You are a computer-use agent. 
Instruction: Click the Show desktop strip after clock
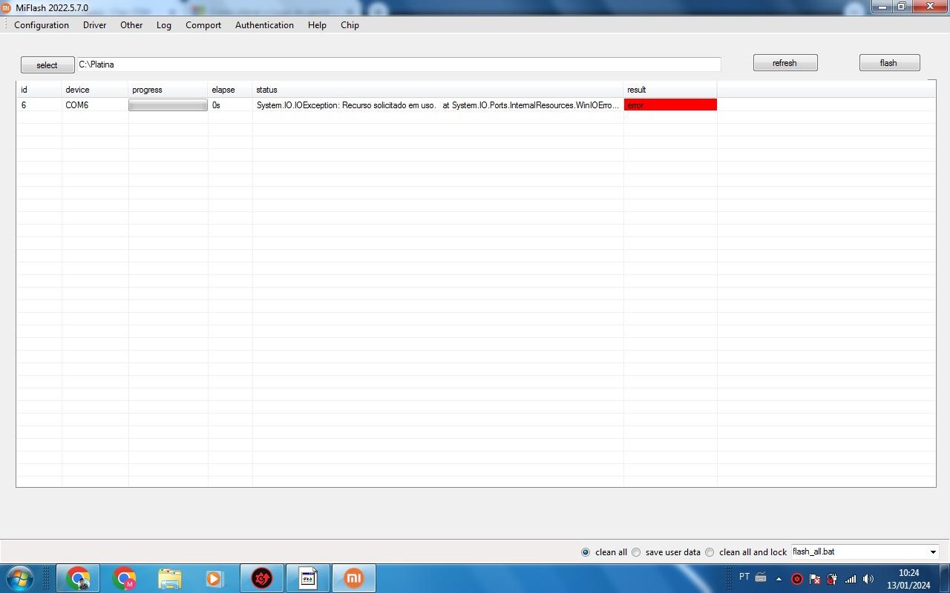click(945, 578)
